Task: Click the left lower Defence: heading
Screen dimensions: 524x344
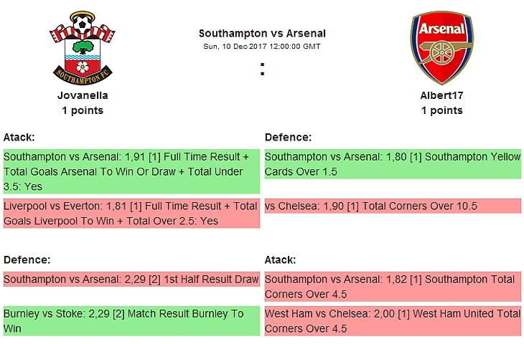Action: 27,260
